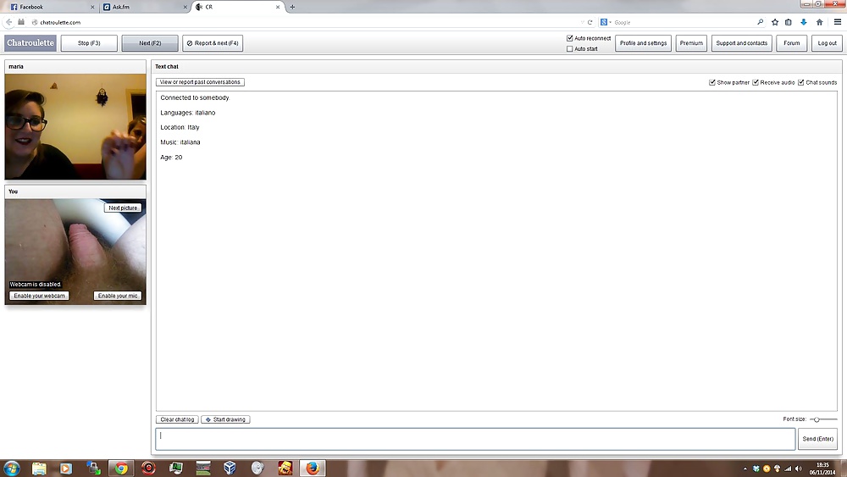Image resolution: width=847 pixels, height=477 pixels.
Task: Enable the Auto start checkbox
Action: [570, 49]
